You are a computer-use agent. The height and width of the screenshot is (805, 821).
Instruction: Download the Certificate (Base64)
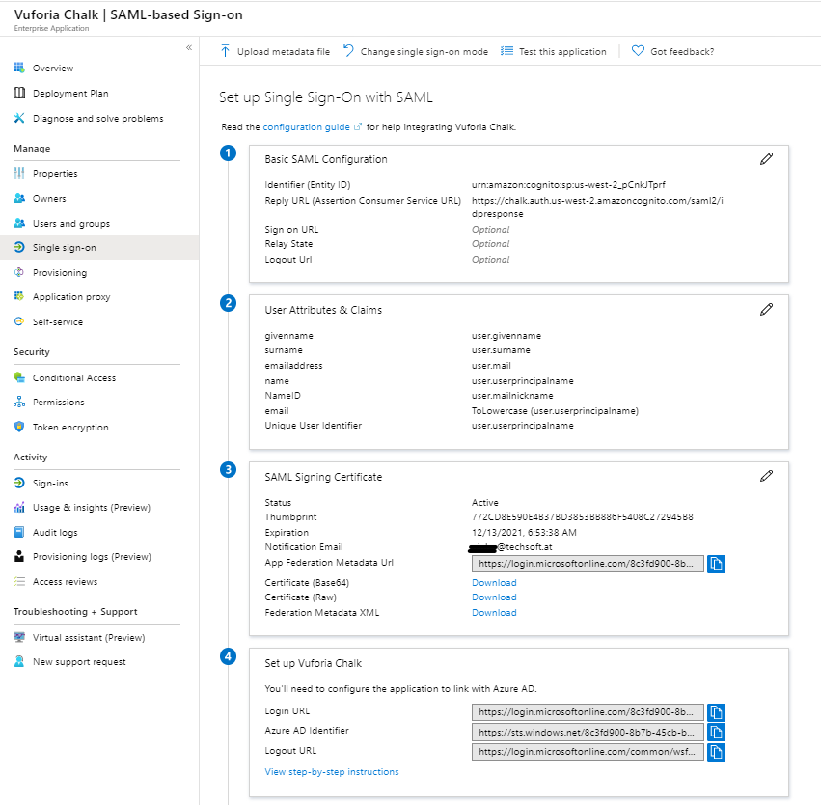tap(494, 582)
